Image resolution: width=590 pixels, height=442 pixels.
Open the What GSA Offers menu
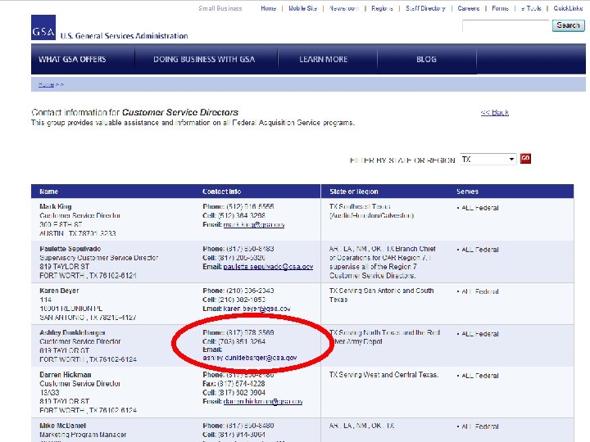[72, 60]
